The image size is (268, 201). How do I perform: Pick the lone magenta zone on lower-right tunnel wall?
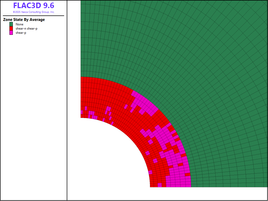(x=150, y=172)
